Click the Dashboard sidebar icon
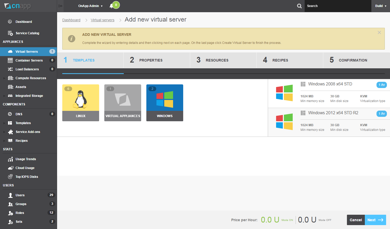The width and height of the screenshot is (390, 229). (10, 22)
